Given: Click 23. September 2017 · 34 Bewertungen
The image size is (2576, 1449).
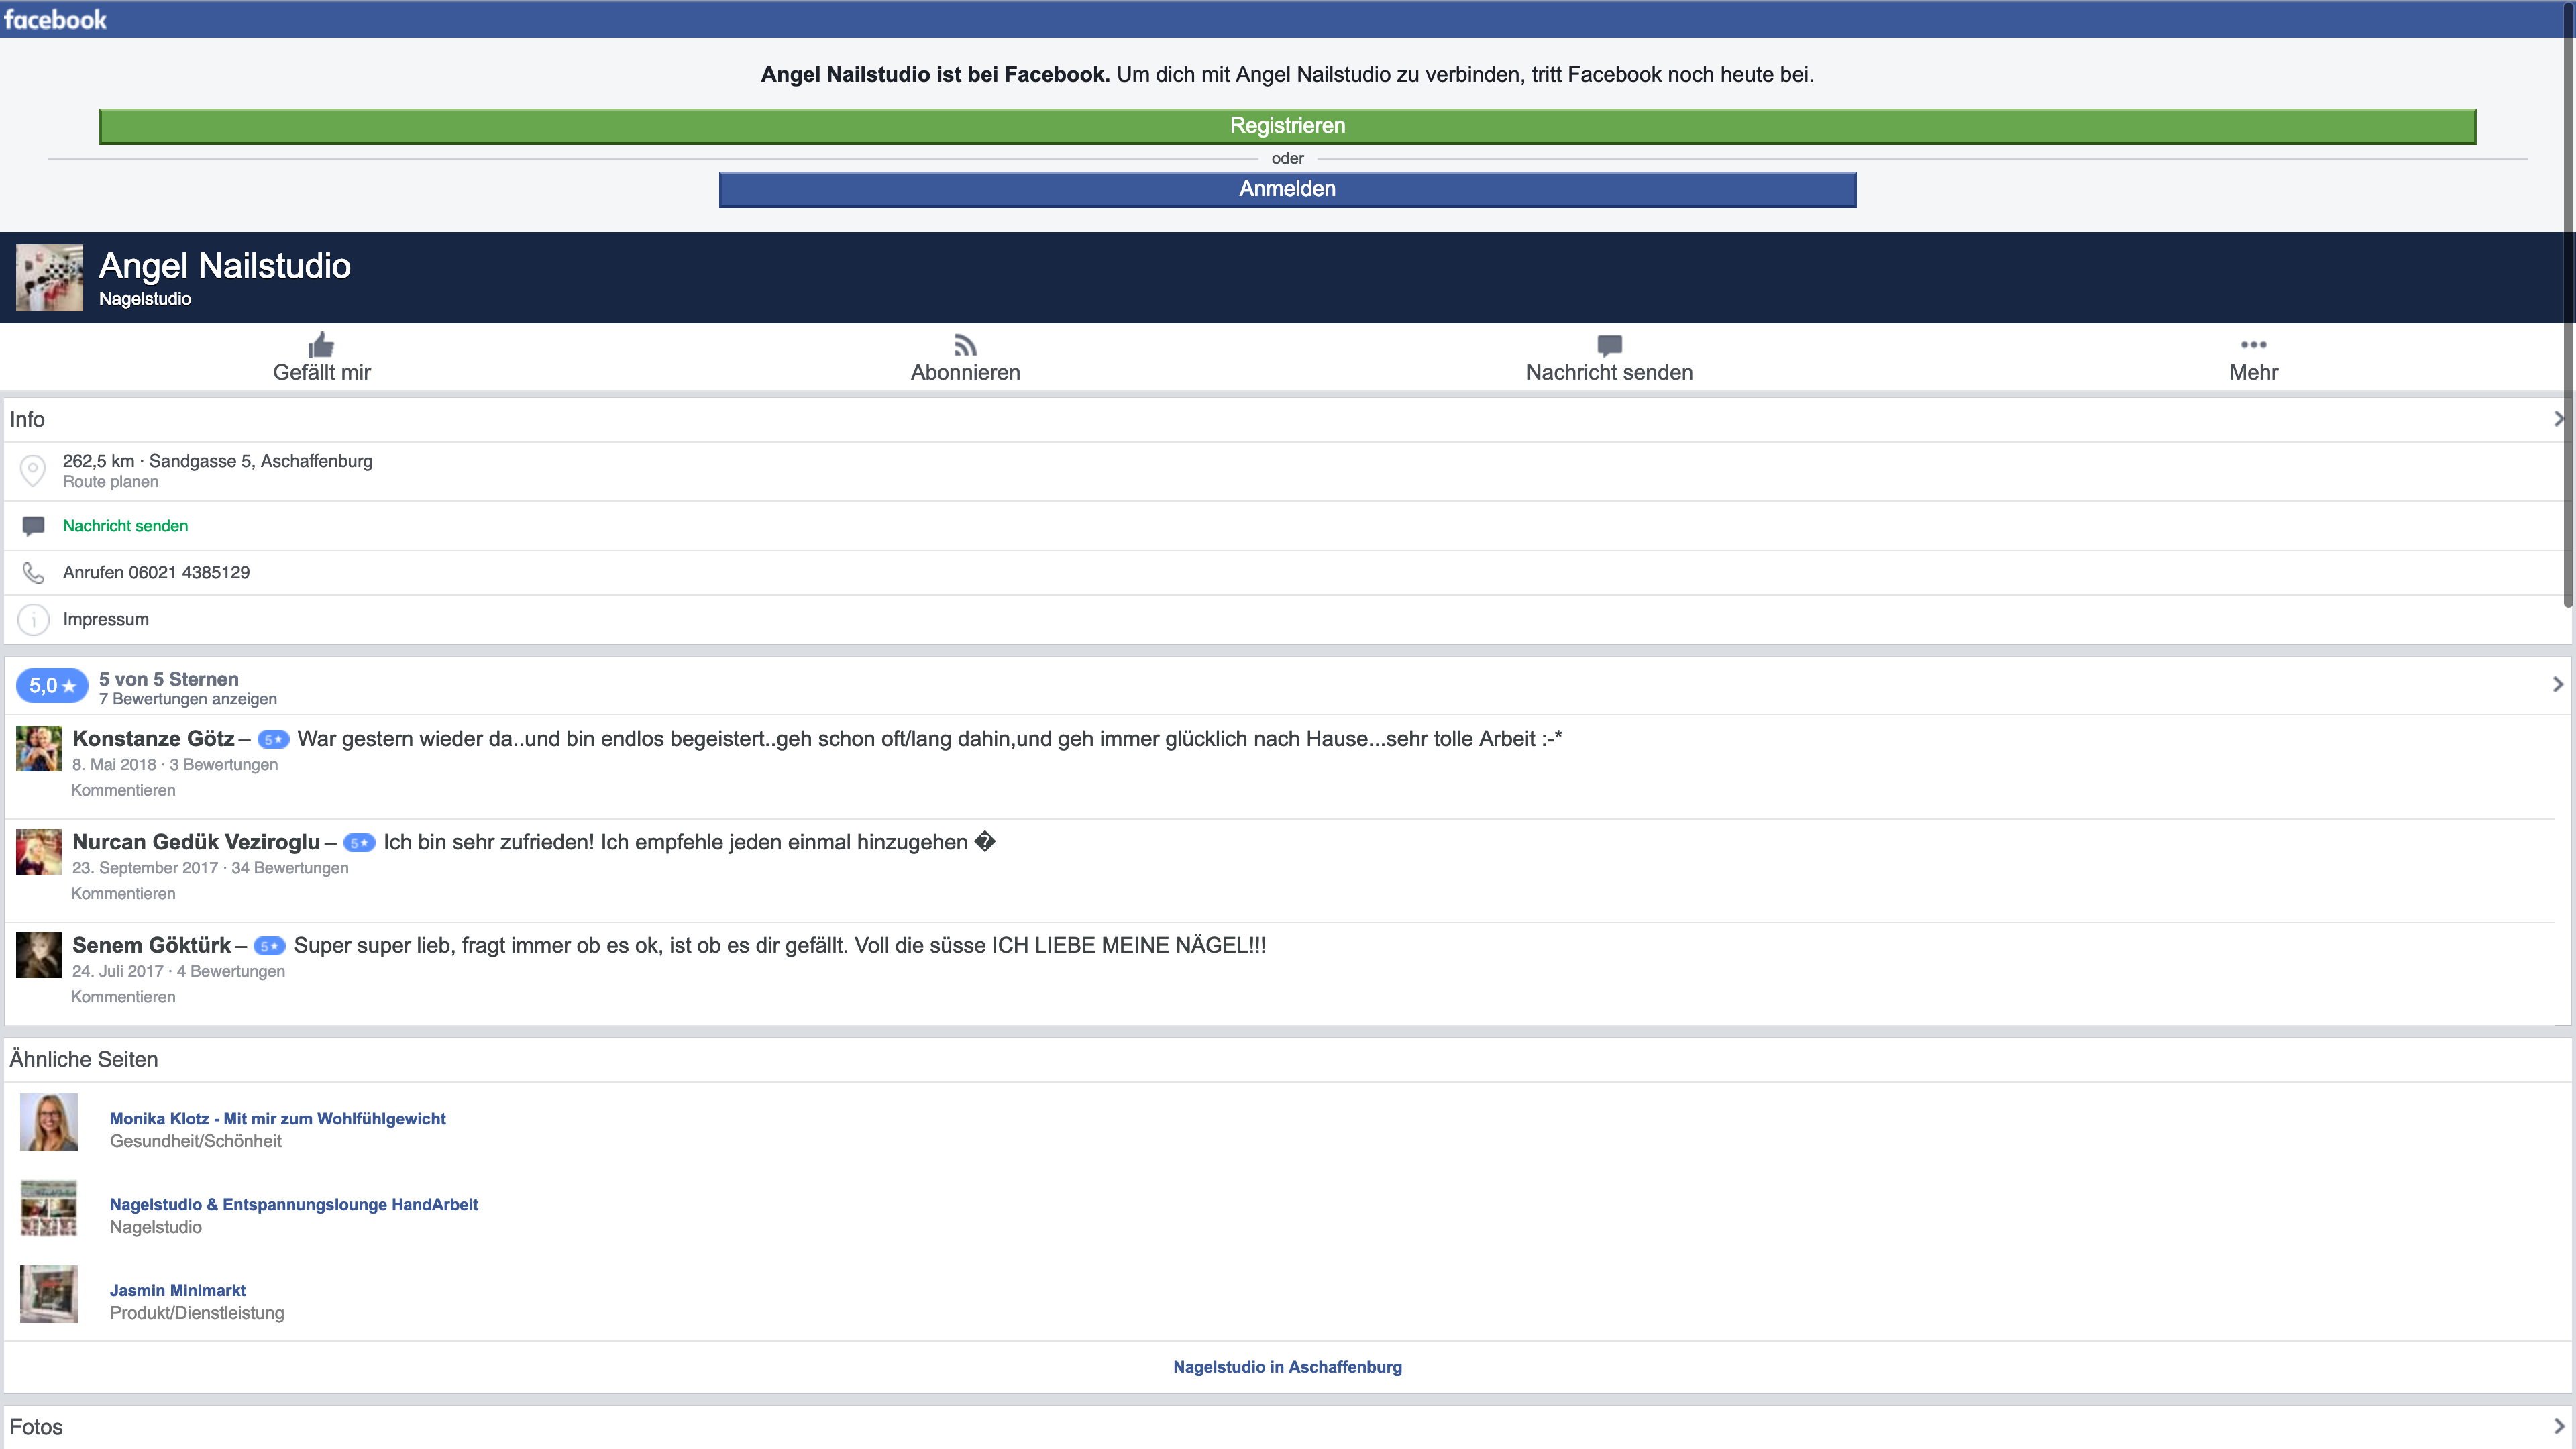Looking at the screenshot, I should click(210, 868).
